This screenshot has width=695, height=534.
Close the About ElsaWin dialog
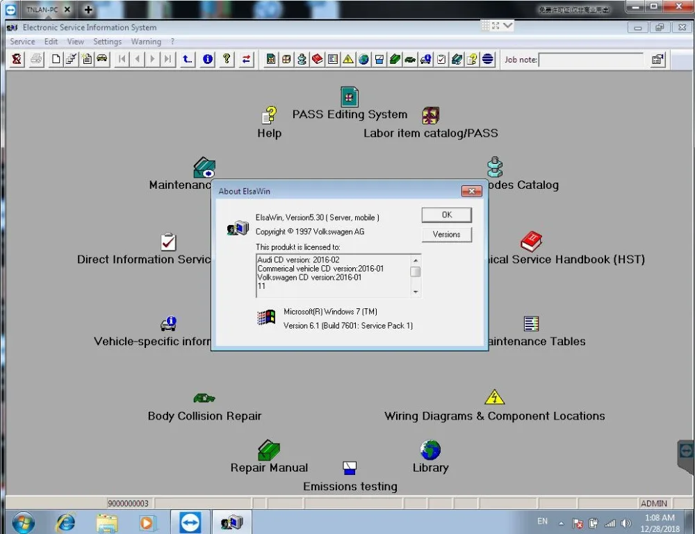tap(472, 191)
